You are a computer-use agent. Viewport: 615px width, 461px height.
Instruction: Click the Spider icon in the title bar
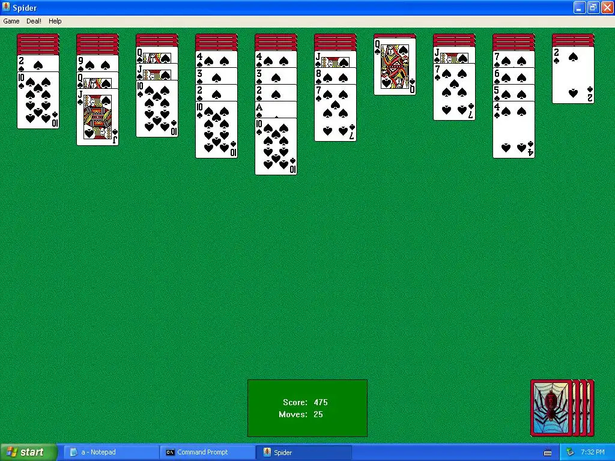coord(6,7)
